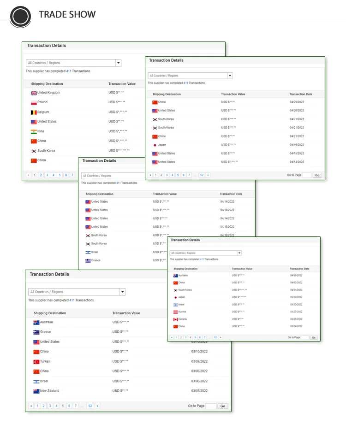Go to page 7 below United Kingdom list
The image size is (346, 424).
72,175
